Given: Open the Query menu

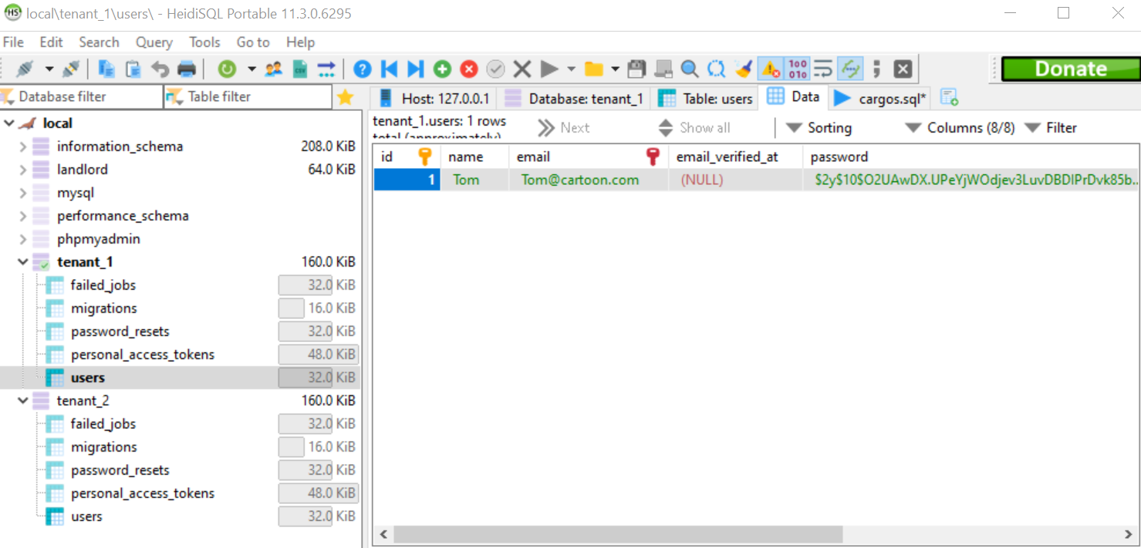Looking at the screenshot, I should (154, 42).
